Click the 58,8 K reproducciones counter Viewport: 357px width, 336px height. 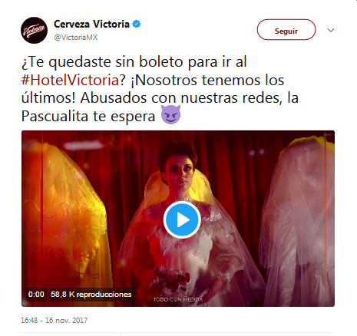(91, 295)
